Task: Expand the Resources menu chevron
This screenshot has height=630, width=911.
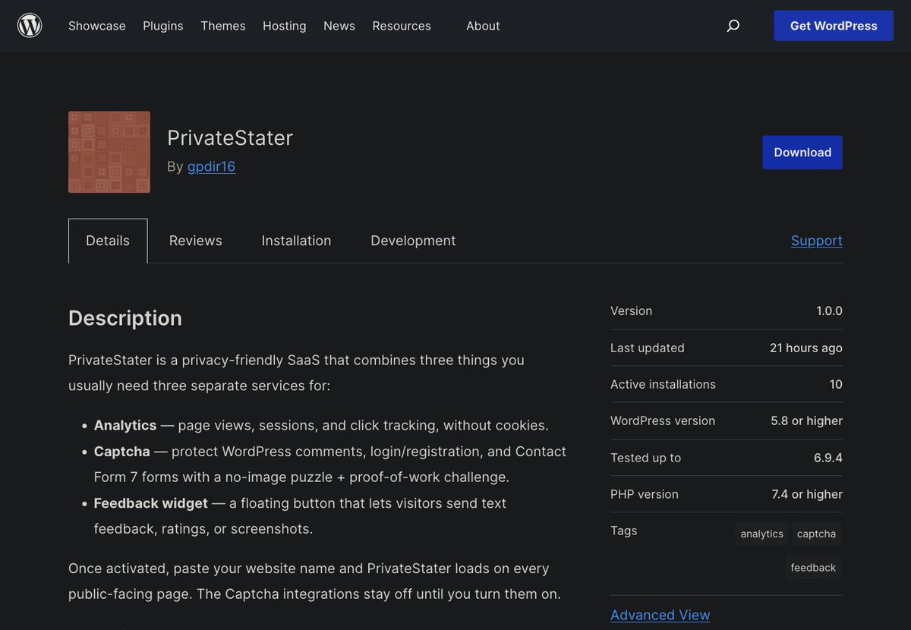Action: click(x=443, y=26)
